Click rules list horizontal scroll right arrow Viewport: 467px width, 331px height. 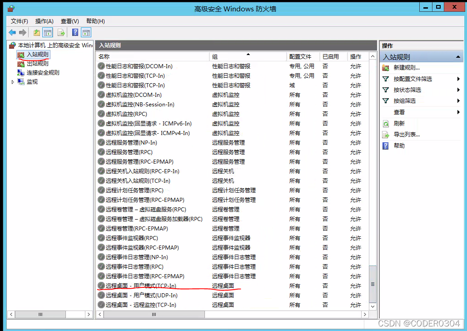[x=365, y=314]
